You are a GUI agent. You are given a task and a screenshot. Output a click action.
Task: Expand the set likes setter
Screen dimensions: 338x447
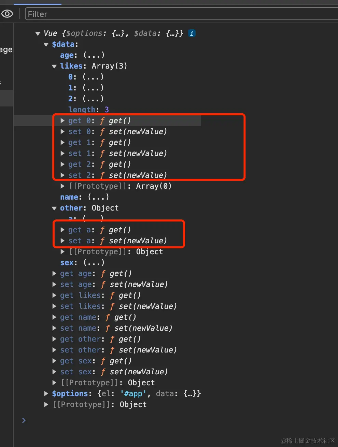pyautogui.click(x=54, y=306)
